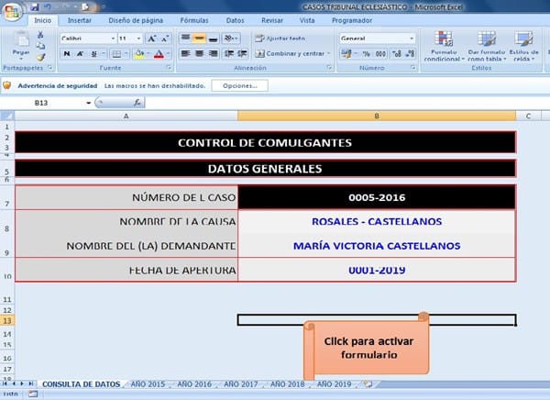Expand Estilos de celda menu

pyautogui.click(x=524, y=47)
